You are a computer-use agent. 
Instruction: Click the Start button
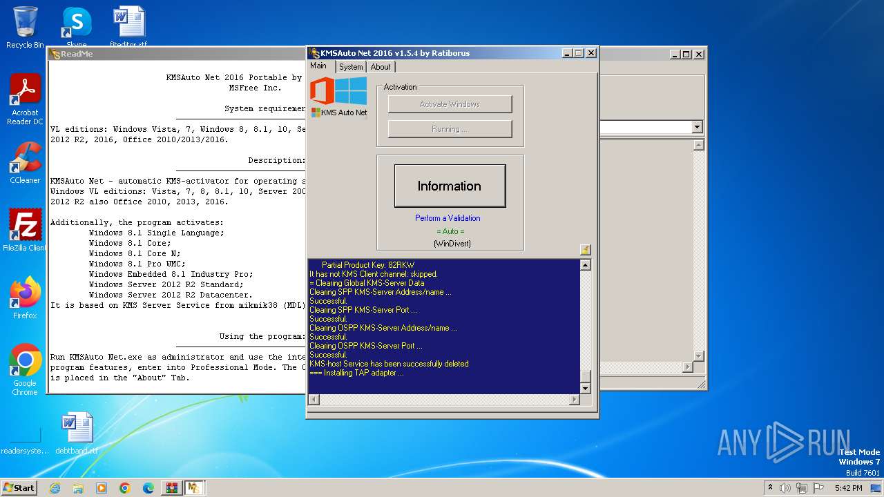pos(19,488)
